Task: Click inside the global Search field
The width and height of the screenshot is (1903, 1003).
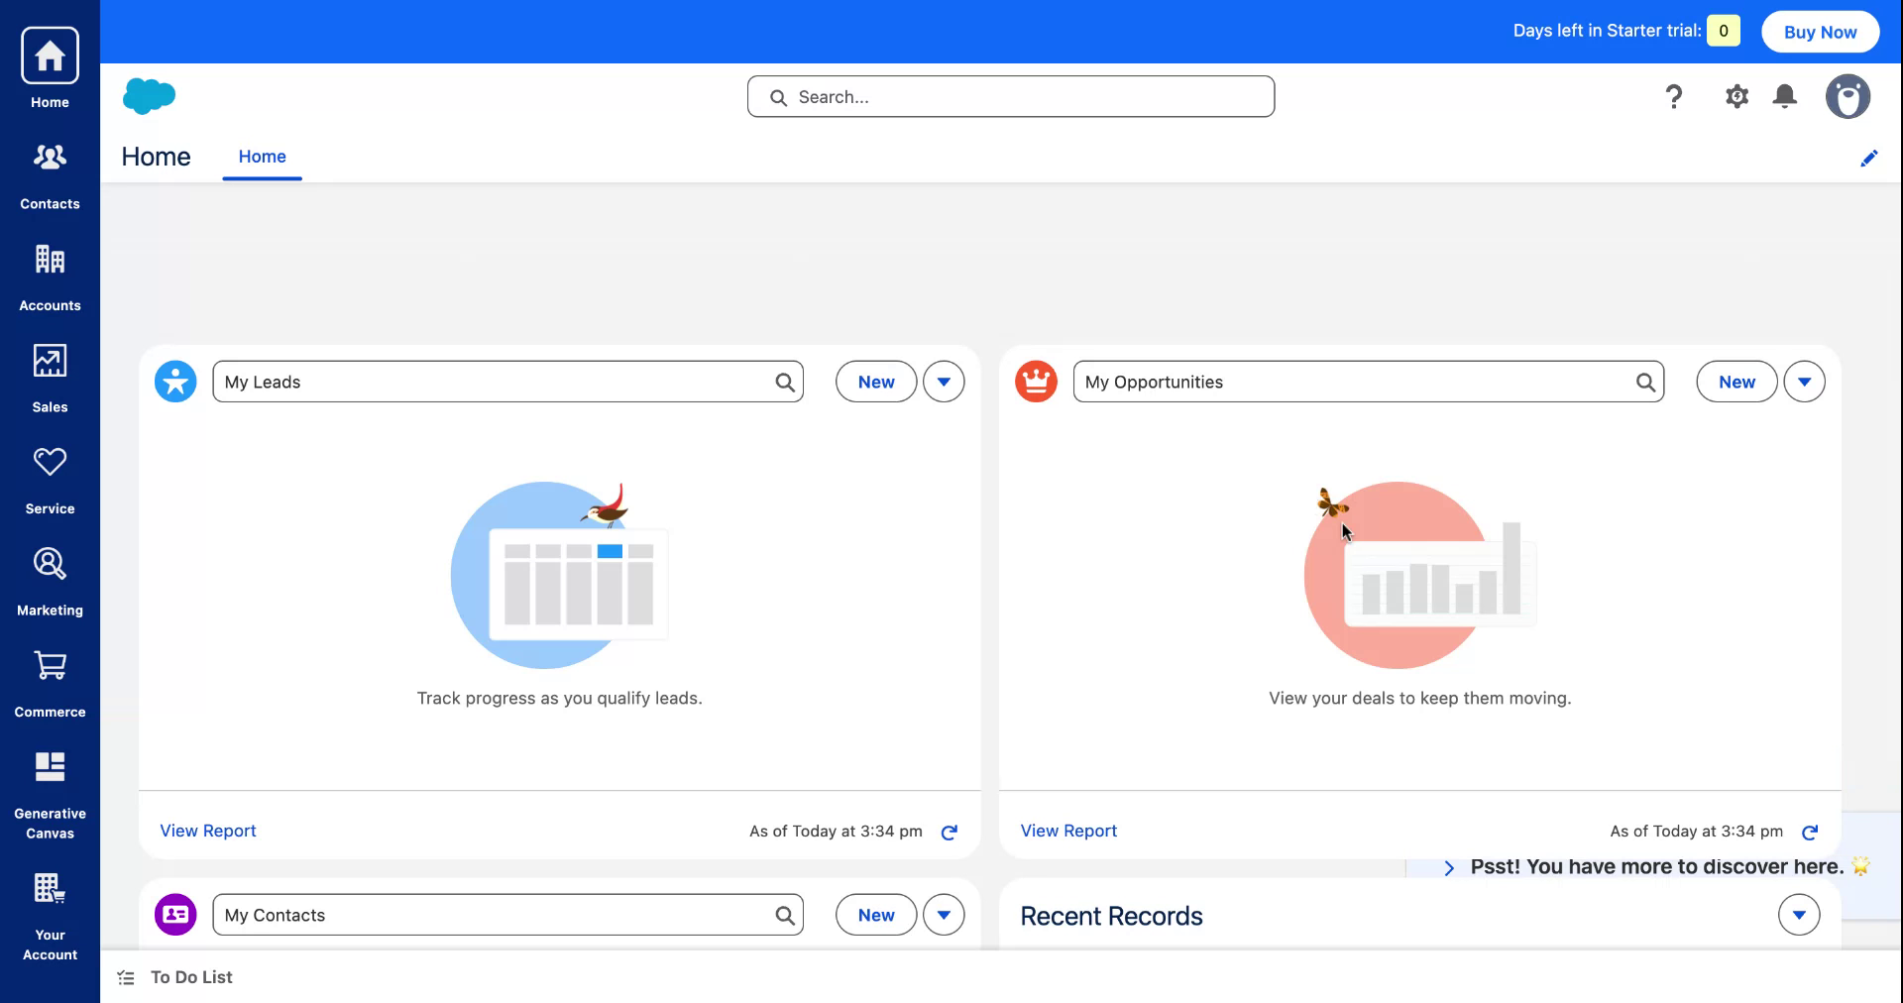Action: click(1009, 96)
